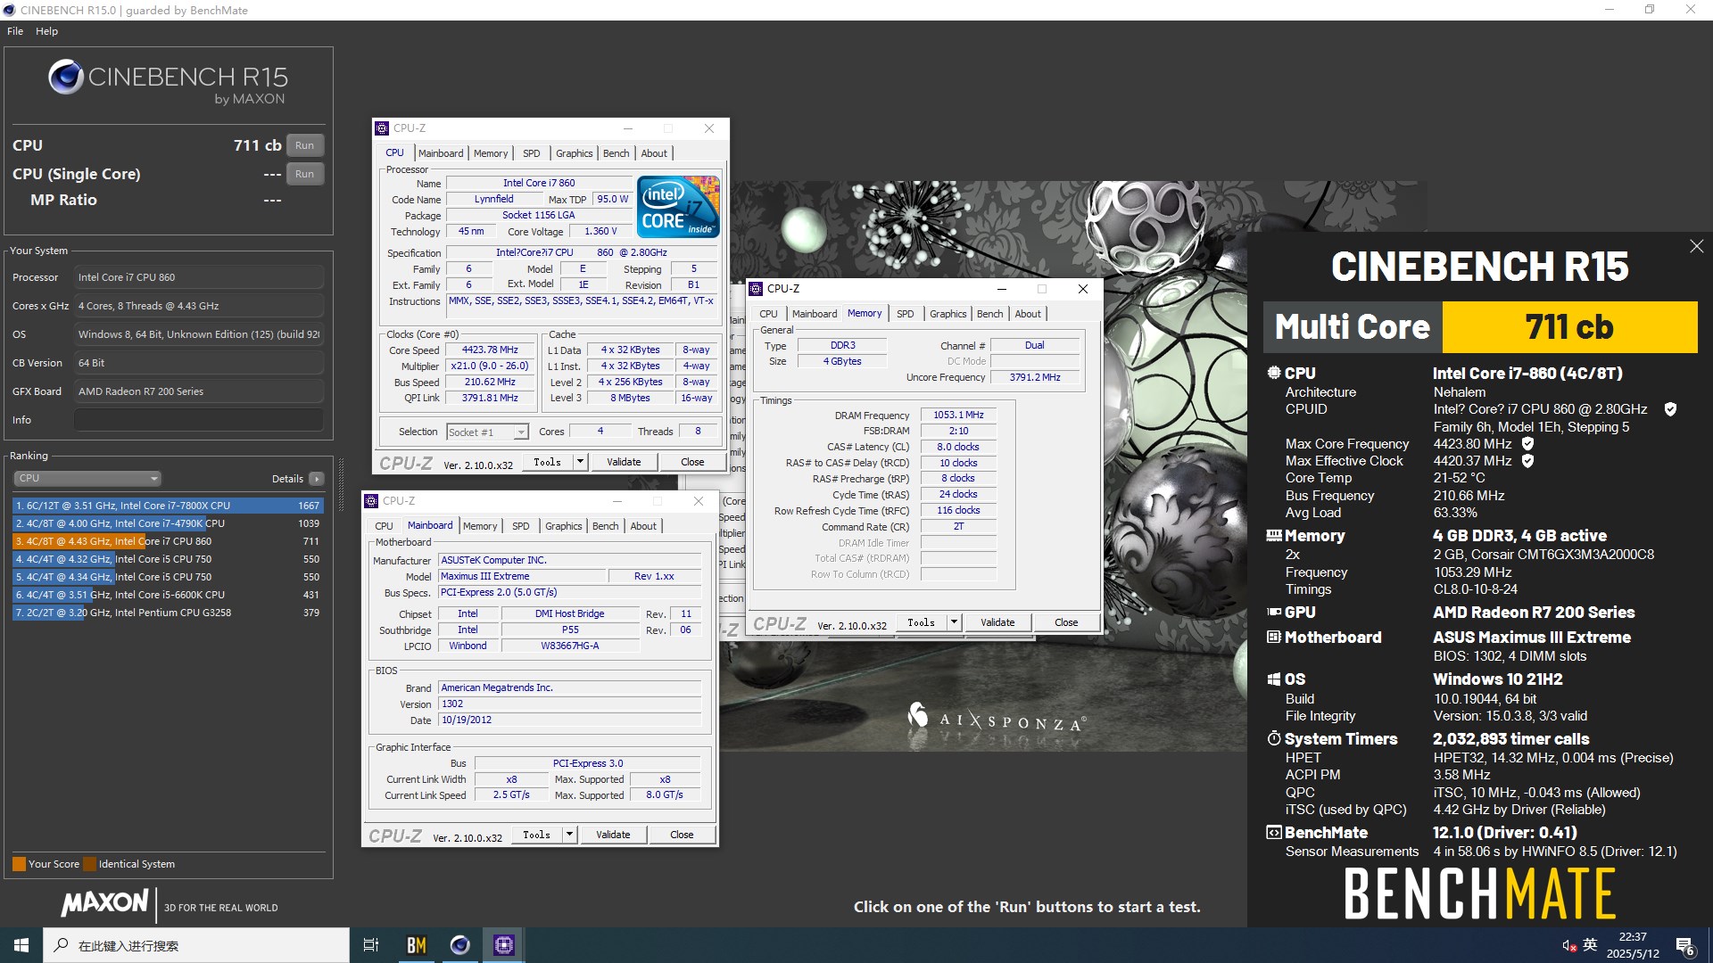Open About tab in CPU-Z Memory window

coord(1027,314)
